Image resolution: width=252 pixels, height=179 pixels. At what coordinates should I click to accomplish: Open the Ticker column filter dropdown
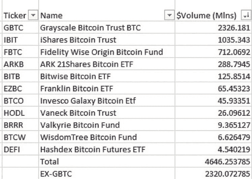tap(33, 16)
